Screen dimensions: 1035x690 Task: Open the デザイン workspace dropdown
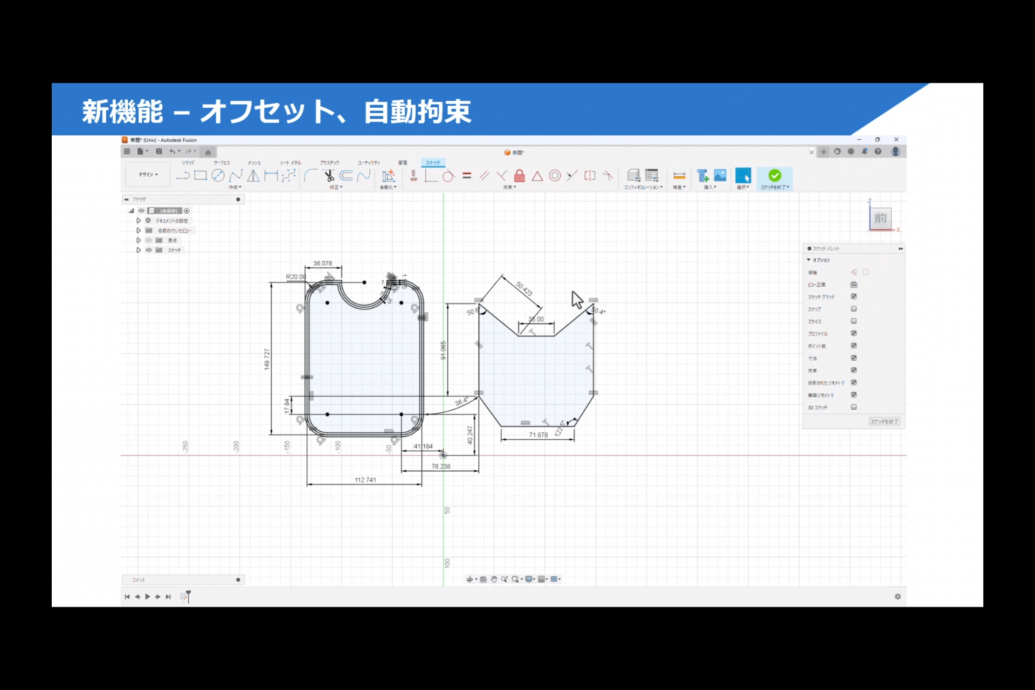pyautogui.click(x=148, y=175)
